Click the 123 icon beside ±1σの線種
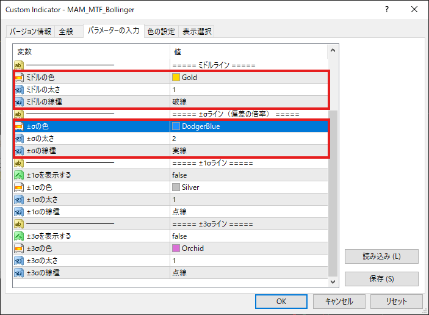 click(19, 212)
